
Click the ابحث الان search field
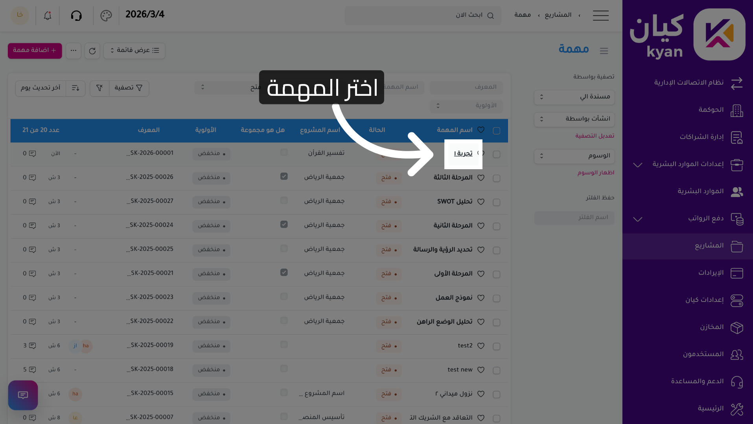[x=423, y=15]
